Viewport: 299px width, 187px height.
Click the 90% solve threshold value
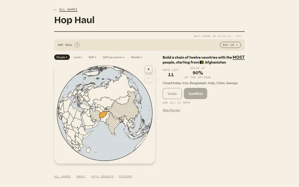(198, 73)
